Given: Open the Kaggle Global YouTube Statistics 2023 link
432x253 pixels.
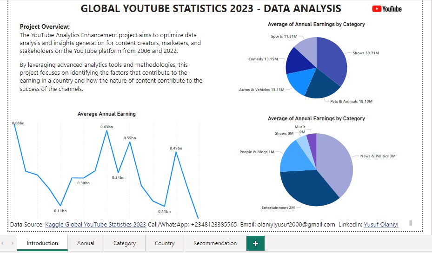Looking at the screenshot, I should click(x=95, y=224).
